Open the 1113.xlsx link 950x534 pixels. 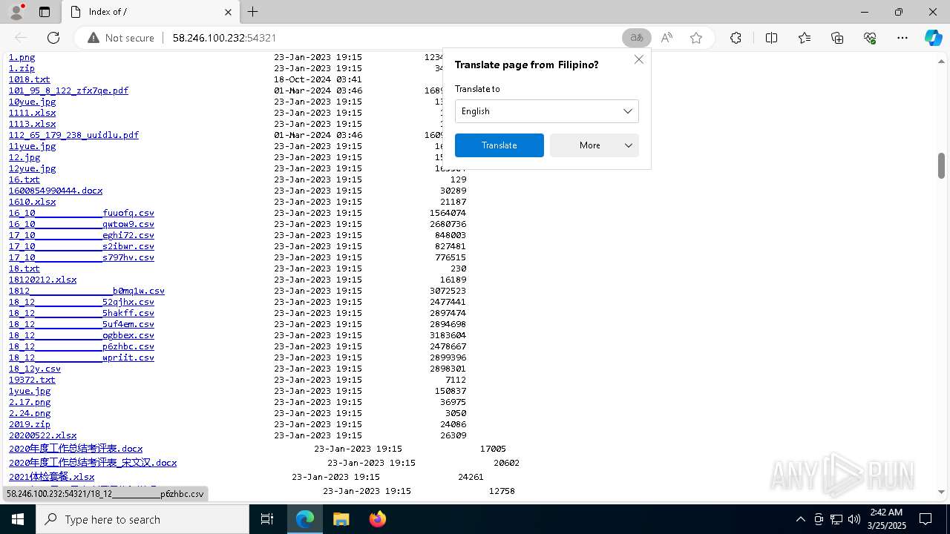click(x=32, y=124)
